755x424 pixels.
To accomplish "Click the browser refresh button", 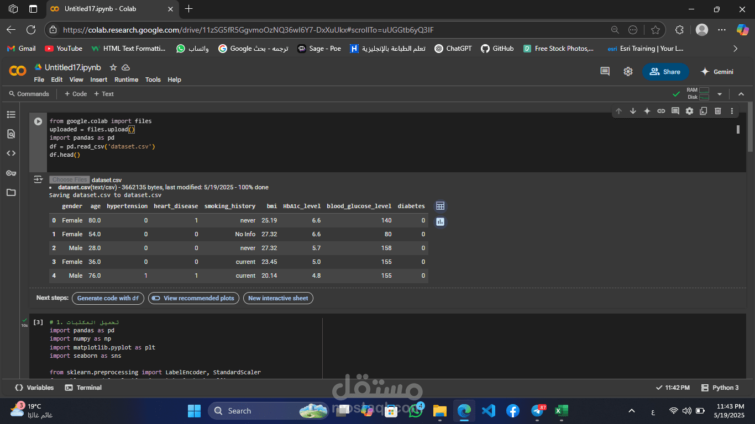I will (31, 30).
